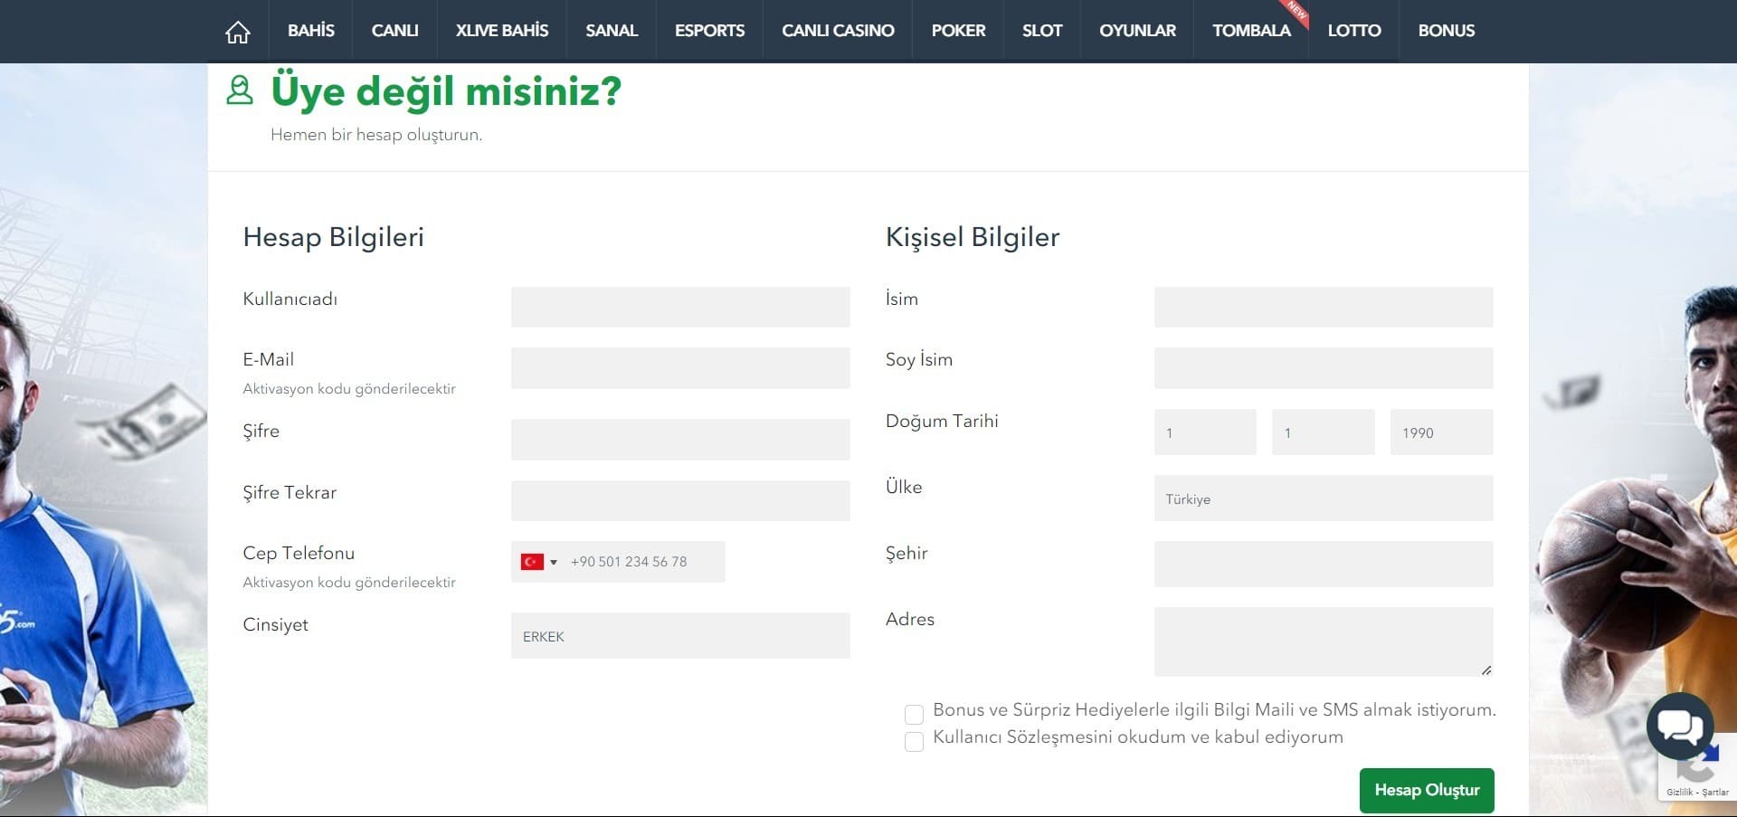Viewport: 1737px width, 817px height.
Task: Go to CANLI CASINO menu
Action: click(x=837, y=31)
